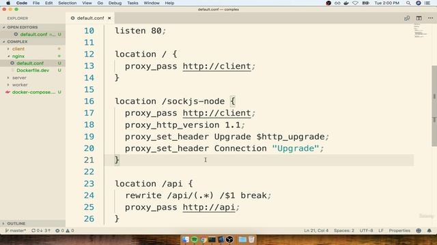Change encoding via UTF-8 status item
Screen dimensions: 437x245
coord(366,231)
